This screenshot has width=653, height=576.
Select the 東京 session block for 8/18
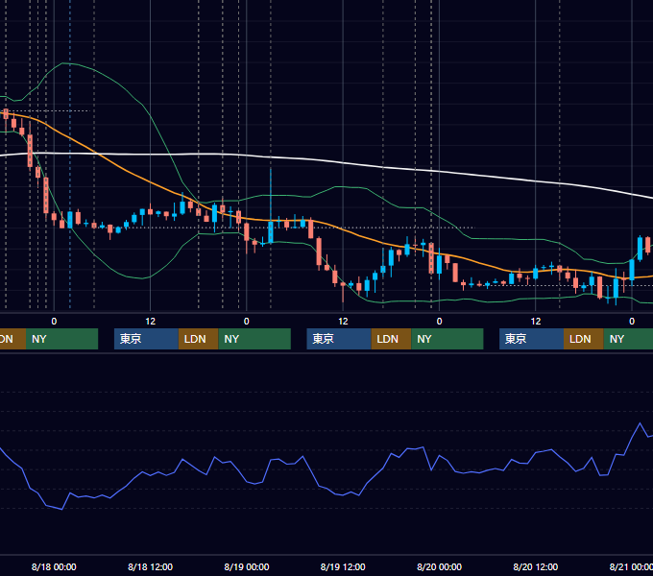coord(146,339)
